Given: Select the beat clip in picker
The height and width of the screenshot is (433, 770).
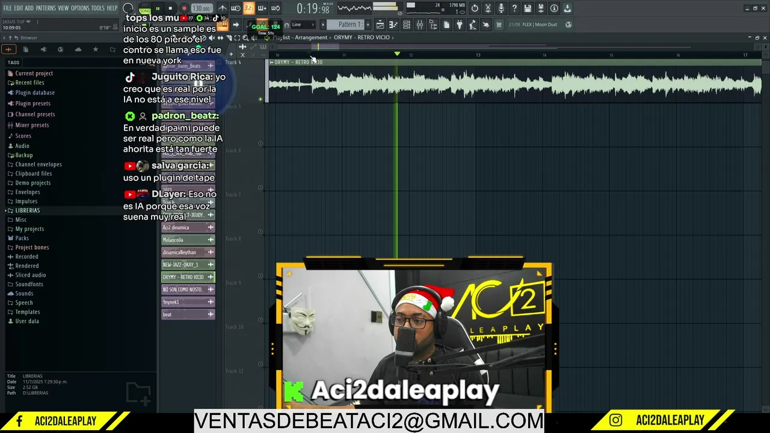Looking at the screenshot, I should (188, 315).
